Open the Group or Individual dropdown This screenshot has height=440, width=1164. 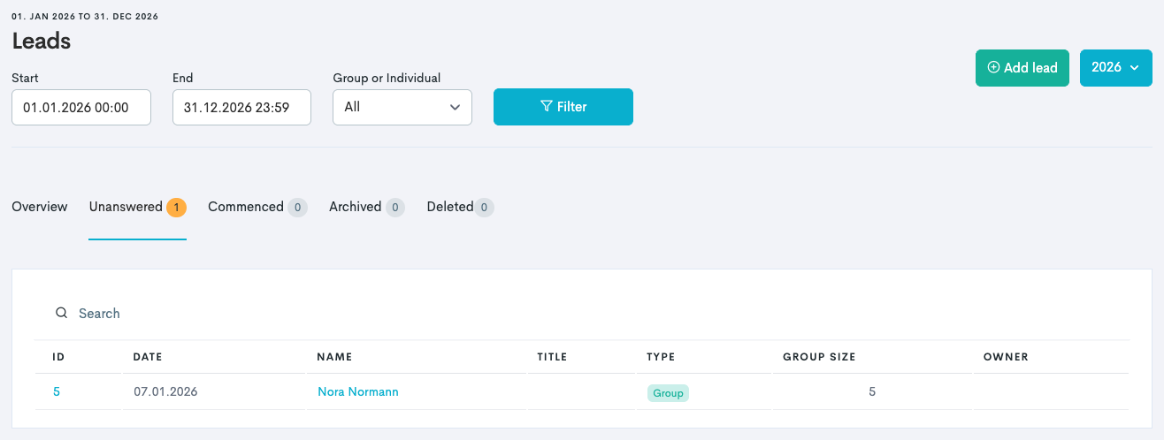(x=402, y=107)
